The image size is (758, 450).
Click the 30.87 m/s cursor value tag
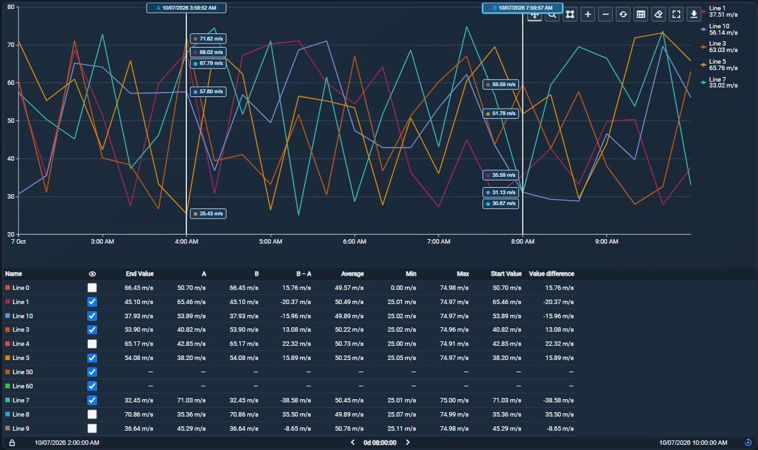(501, 203)
